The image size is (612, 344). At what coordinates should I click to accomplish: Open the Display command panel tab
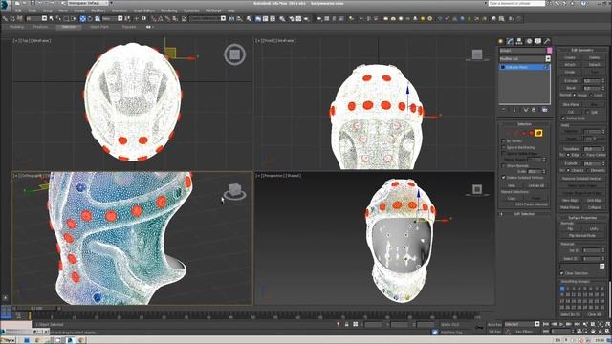point(537,41)
